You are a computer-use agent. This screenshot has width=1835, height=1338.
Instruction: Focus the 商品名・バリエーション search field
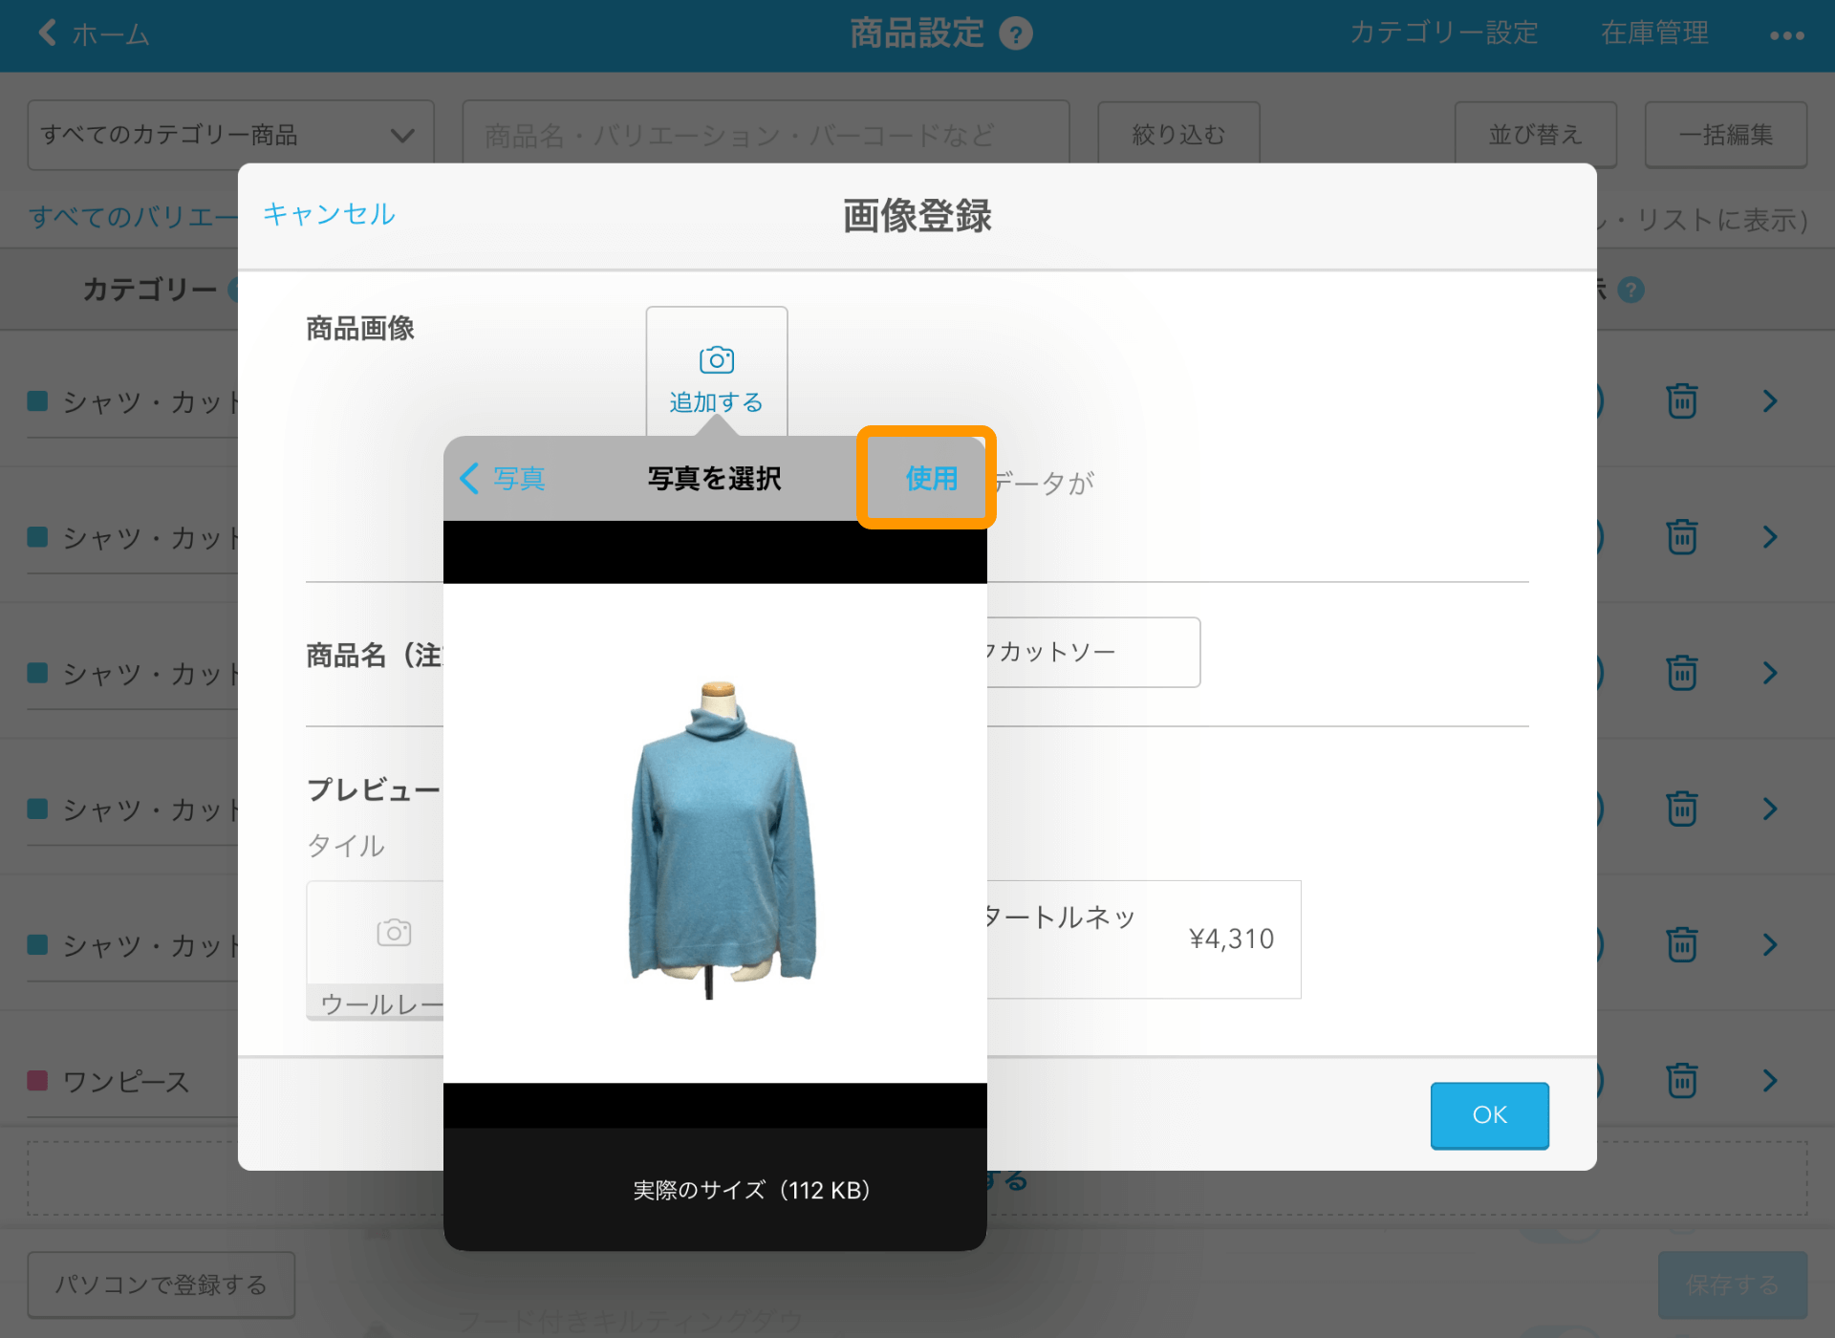pyautogui.click(x=766, y=135)
